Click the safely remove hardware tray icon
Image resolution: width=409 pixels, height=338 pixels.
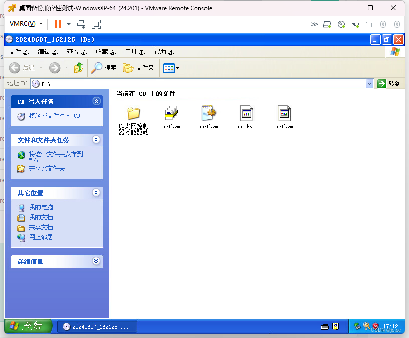coord(357,326)
